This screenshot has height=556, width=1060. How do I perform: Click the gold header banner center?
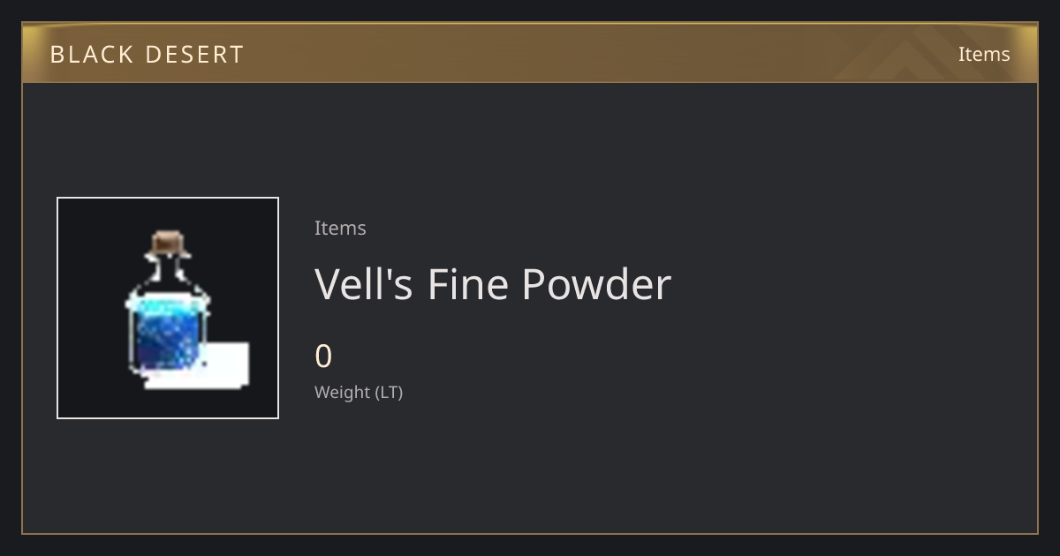pyautogui.click(x=530, y=53)
